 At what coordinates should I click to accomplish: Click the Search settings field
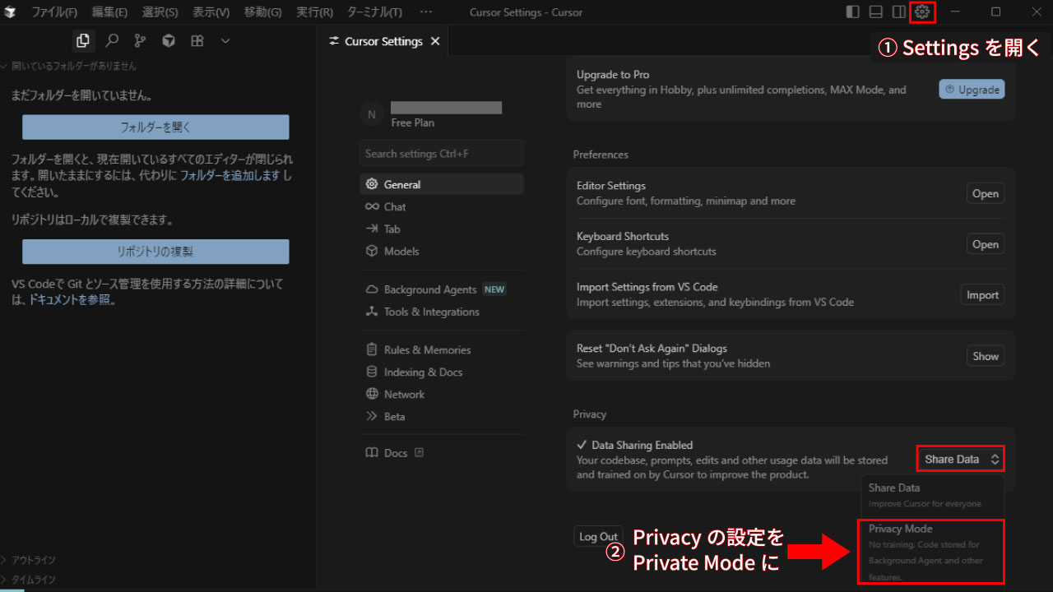pos(441,153)
